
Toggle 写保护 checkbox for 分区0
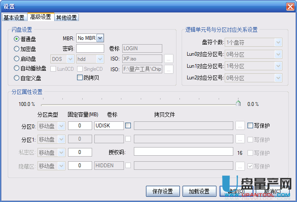[x=250, y=126]
